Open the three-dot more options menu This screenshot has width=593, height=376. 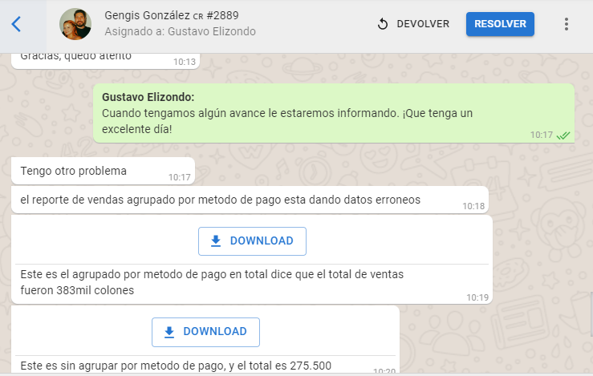567,24
